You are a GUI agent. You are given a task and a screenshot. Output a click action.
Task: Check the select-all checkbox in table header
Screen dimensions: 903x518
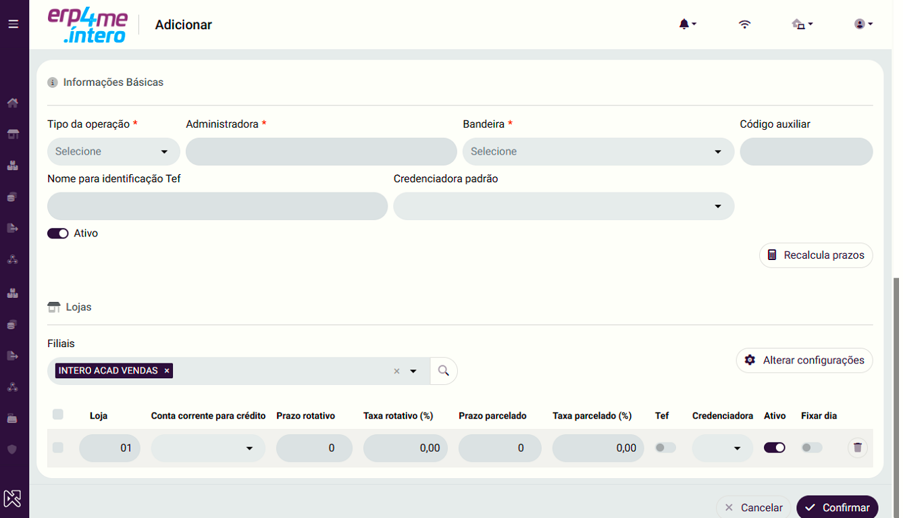[58, 415]
